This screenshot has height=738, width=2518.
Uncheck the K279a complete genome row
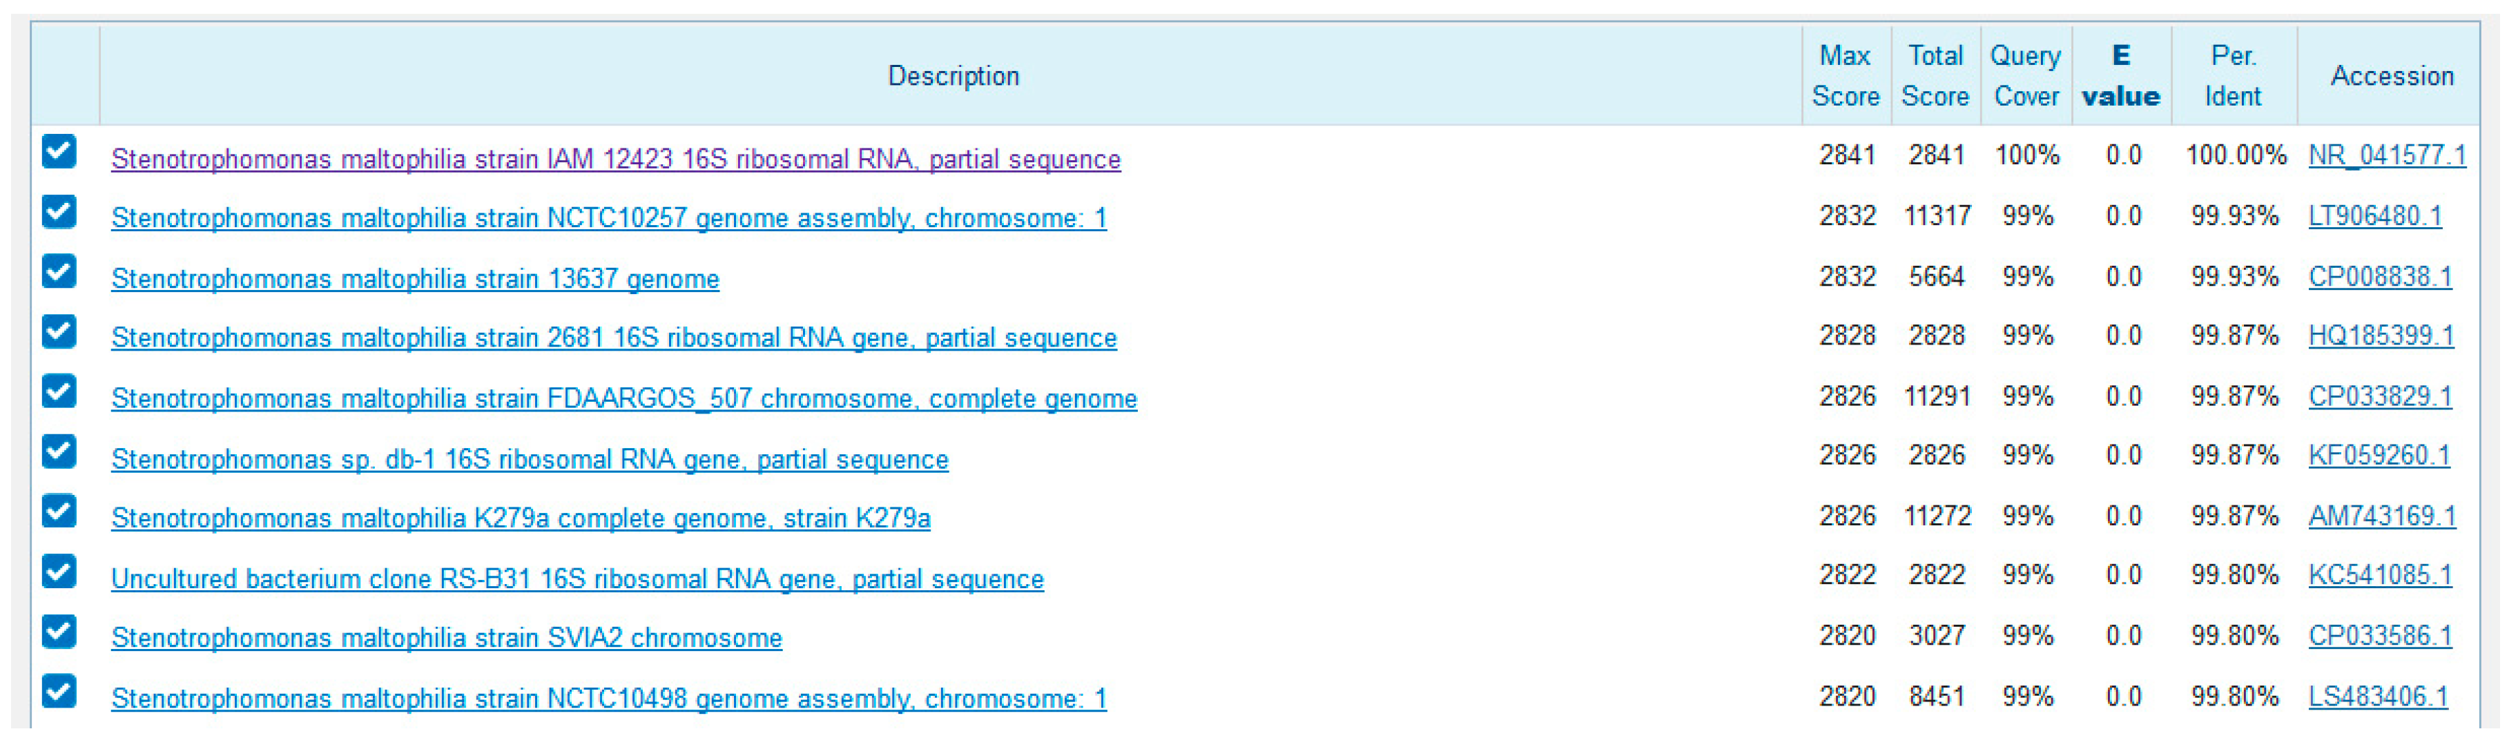59,512
